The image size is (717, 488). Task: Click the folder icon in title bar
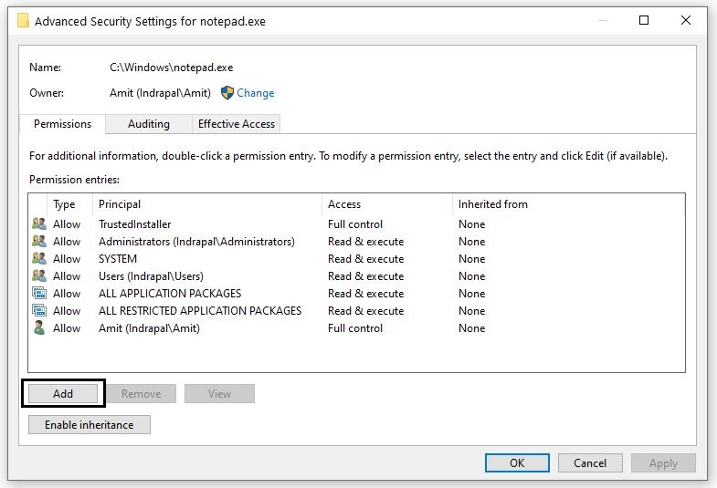23,21
